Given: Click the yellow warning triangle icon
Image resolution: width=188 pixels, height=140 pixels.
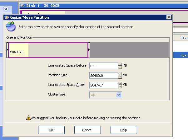Looking at the screenshot, I should [x=28, y=118].
